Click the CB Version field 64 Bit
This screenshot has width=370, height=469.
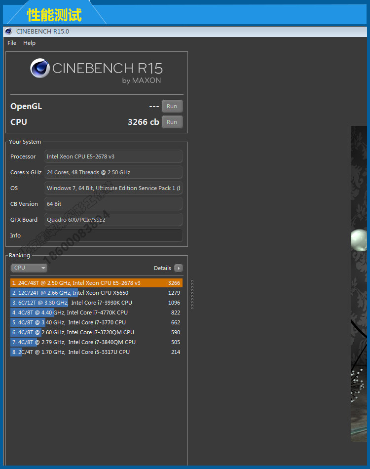click(x=113, y=204)
